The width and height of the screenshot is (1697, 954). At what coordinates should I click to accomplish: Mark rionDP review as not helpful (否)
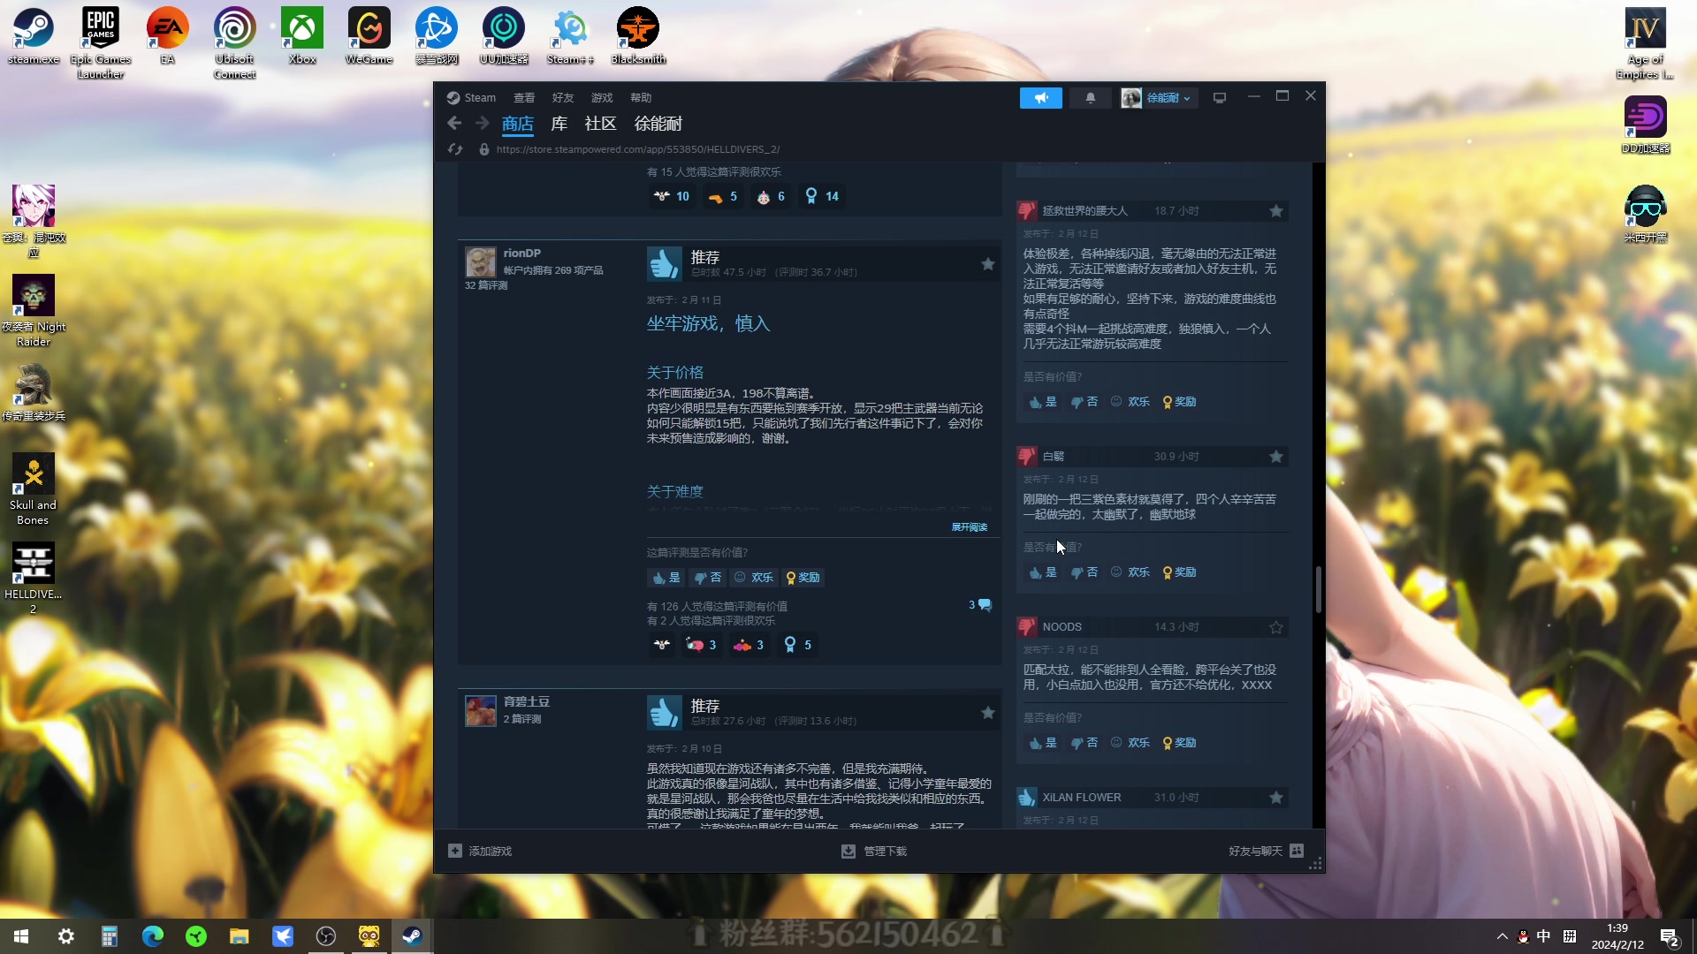707,578
